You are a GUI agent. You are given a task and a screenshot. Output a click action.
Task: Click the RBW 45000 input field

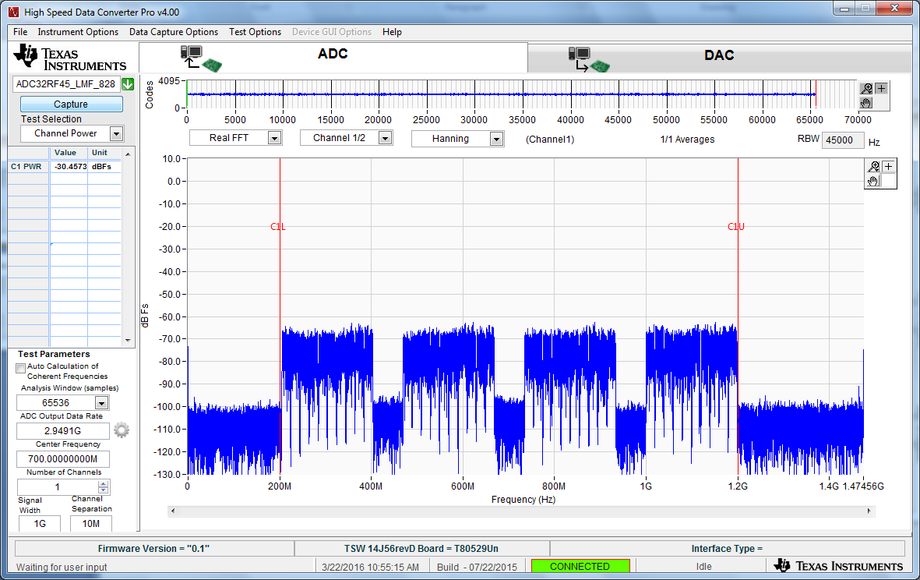[x=843, y=140]
